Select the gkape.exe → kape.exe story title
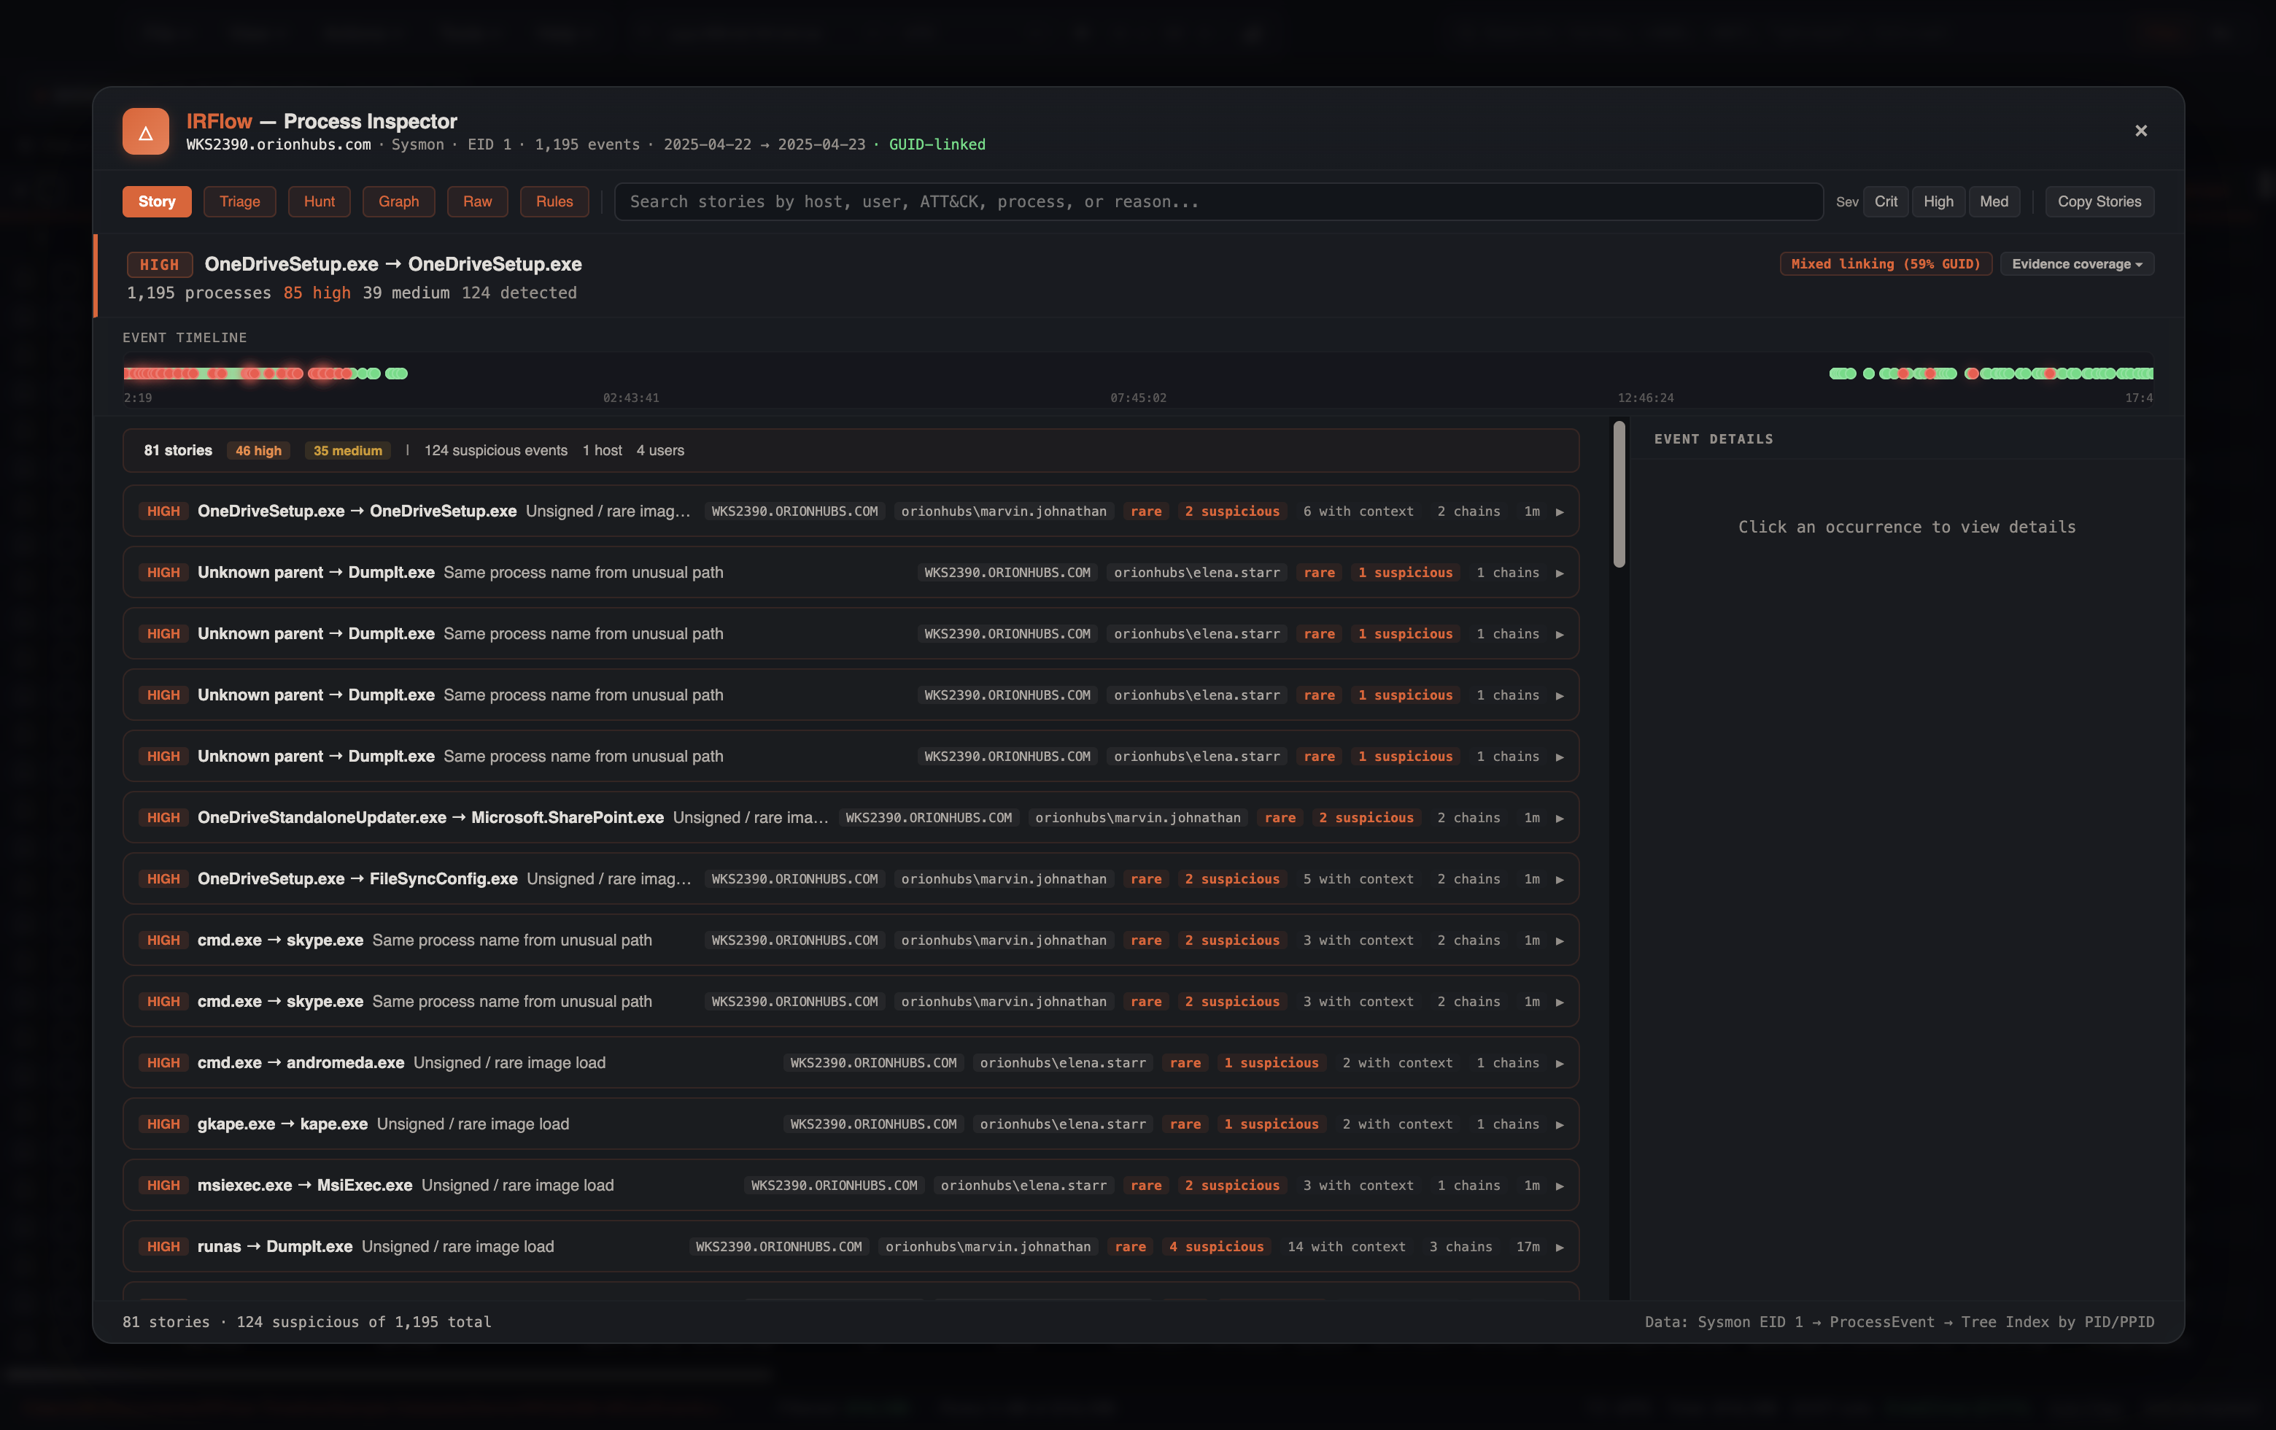The width and height of the screenshot is (2276, 1430). click(x=282, y=1124)
